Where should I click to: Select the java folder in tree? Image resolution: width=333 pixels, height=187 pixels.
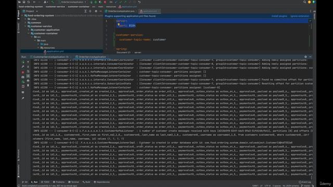tap(44, 44)
